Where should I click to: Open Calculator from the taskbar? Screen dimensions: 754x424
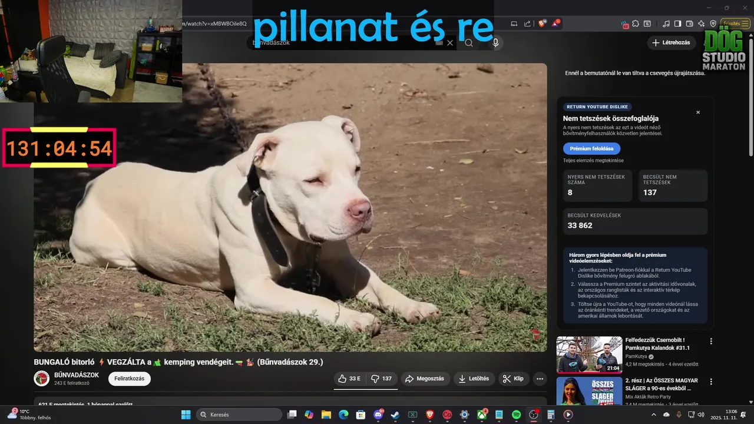pos(551,415)
